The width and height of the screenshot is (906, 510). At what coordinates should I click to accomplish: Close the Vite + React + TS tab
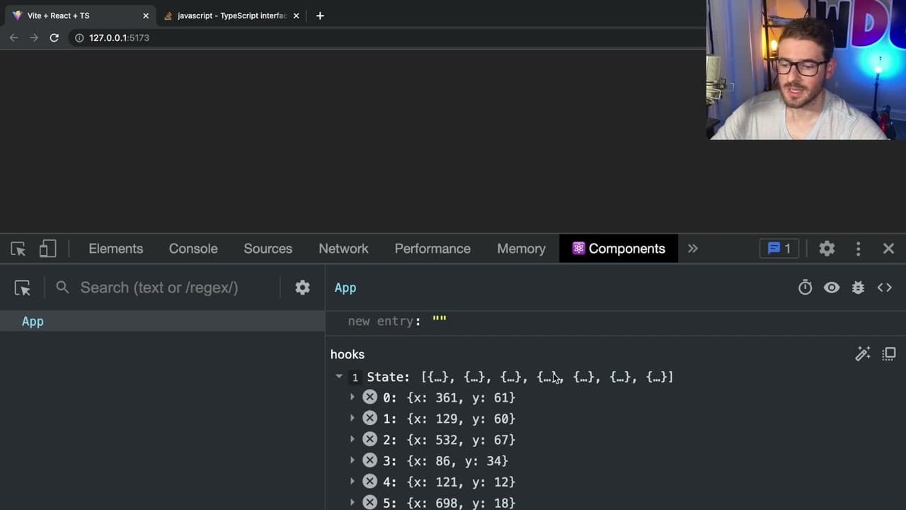pyautogui.click(x=146, y=16)
